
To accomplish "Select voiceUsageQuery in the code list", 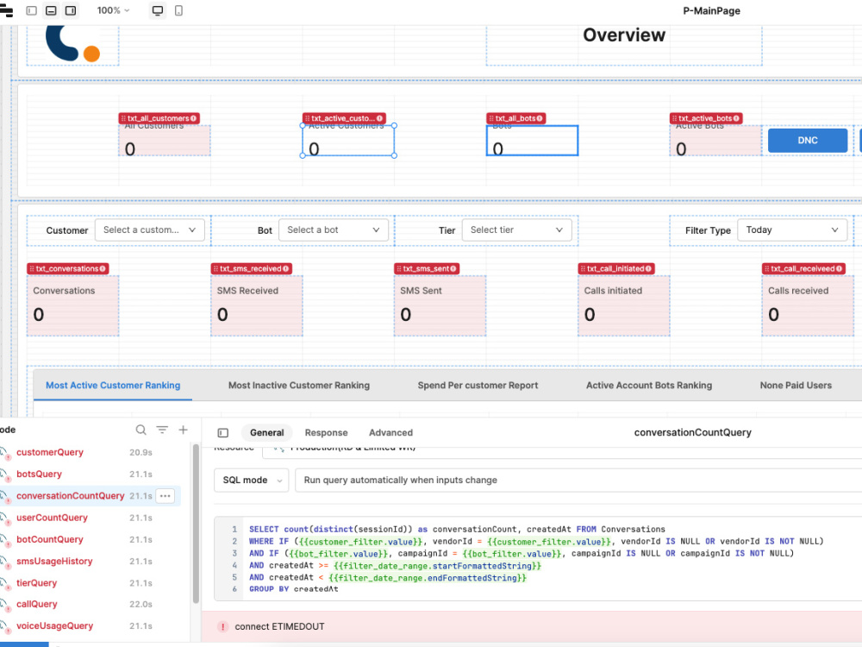I will click(54, 625).
